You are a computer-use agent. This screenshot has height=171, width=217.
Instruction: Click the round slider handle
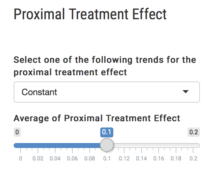[x=107, y=145]
